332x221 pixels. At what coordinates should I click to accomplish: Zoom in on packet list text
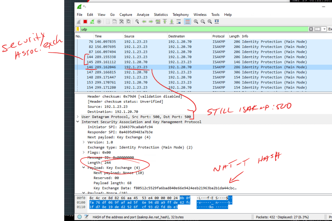coord(196,22)
